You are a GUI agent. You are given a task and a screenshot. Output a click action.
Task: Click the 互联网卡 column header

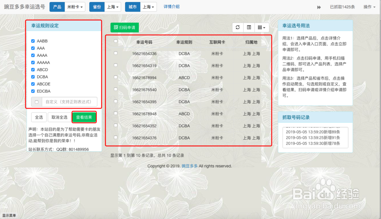pyautogui.click(x=217, y=42)
